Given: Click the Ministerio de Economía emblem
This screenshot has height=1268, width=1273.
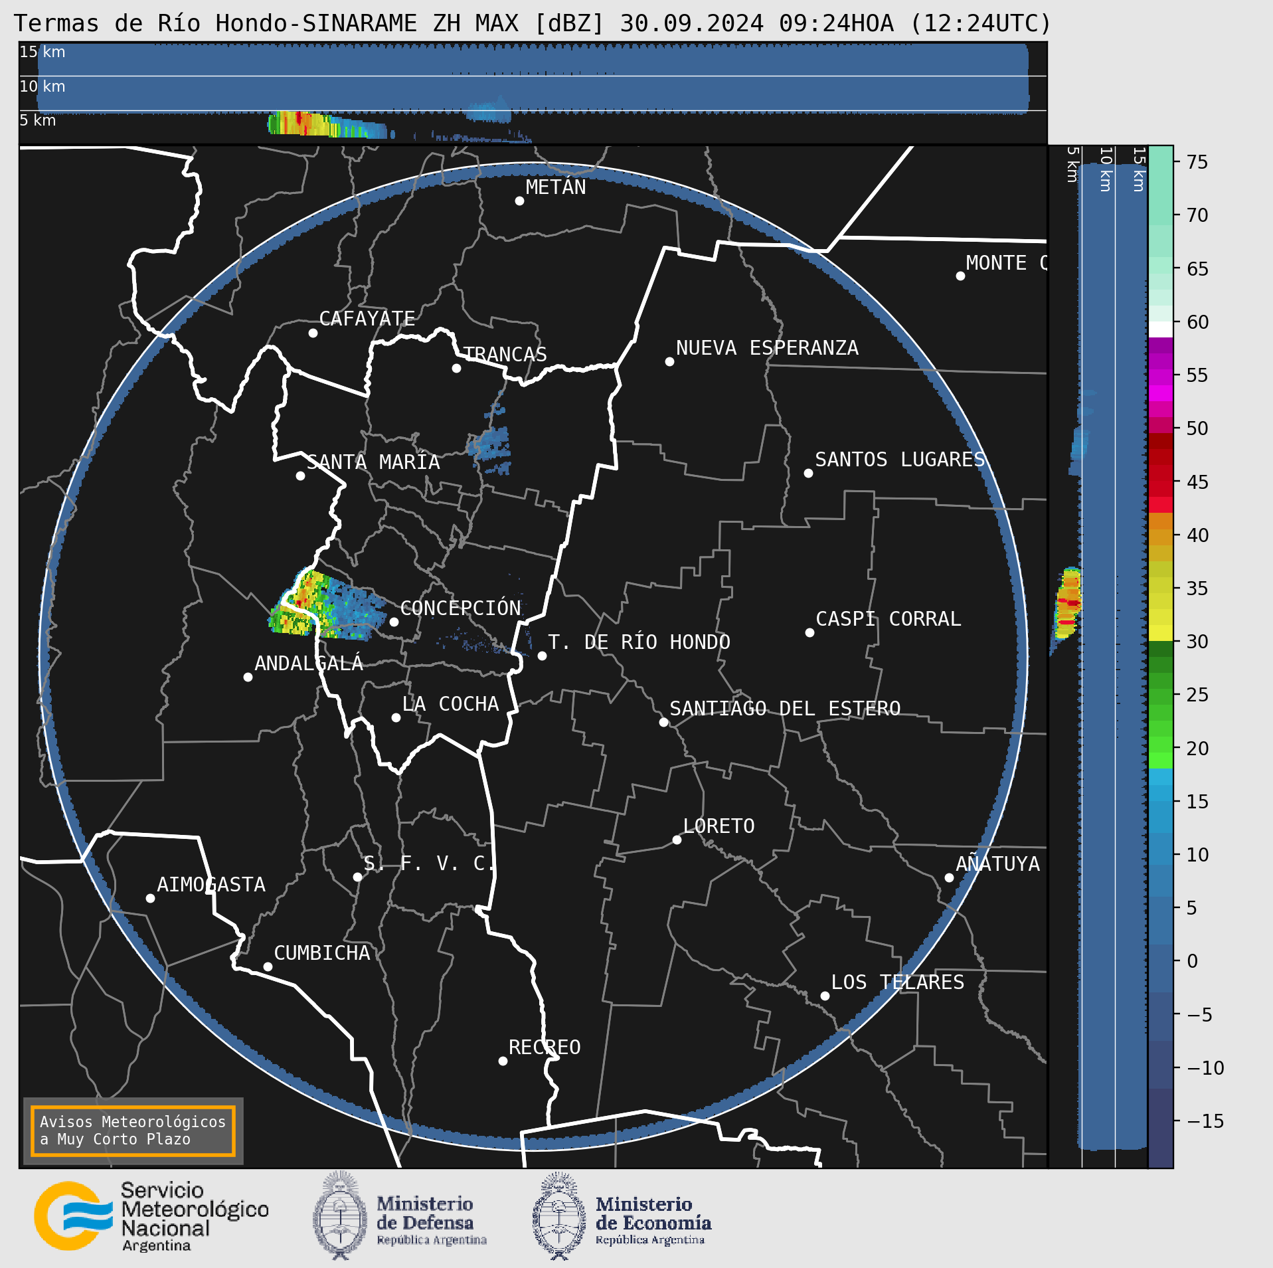Looking at the screenshot, I should coord(559,1216).
